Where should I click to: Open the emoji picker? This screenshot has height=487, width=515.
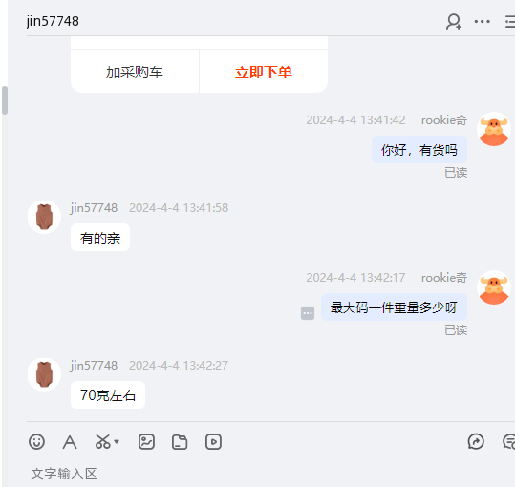coord(36,442)
